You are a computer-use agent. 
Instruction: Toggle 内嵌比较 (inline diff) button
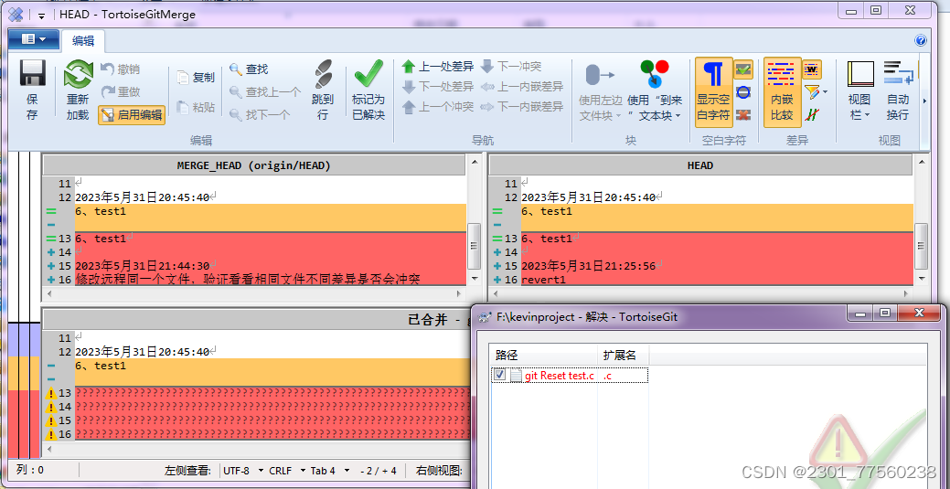coord(782,92)
